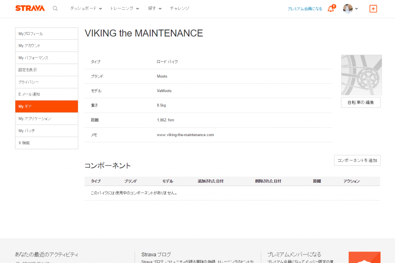Expand the 探す dropdown menu
The image size is (395, 263).
pos(155,8)
